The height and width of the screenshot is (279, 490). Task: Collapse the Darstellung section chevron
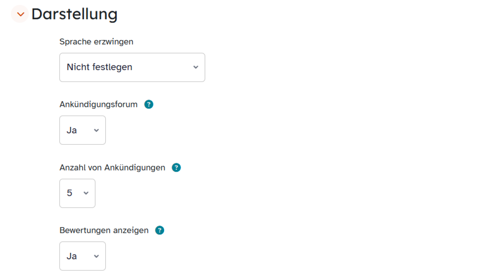click(x=20, y=14)
